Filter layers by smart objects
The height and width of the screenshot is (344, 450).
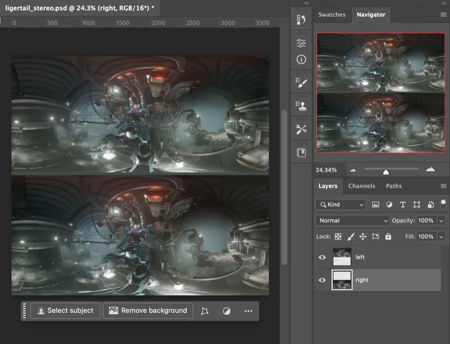[x=431, y=205]
